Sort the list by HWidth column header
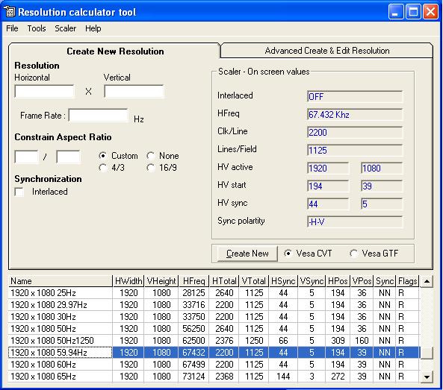This screenshot has height=390, width=443. 128,281
